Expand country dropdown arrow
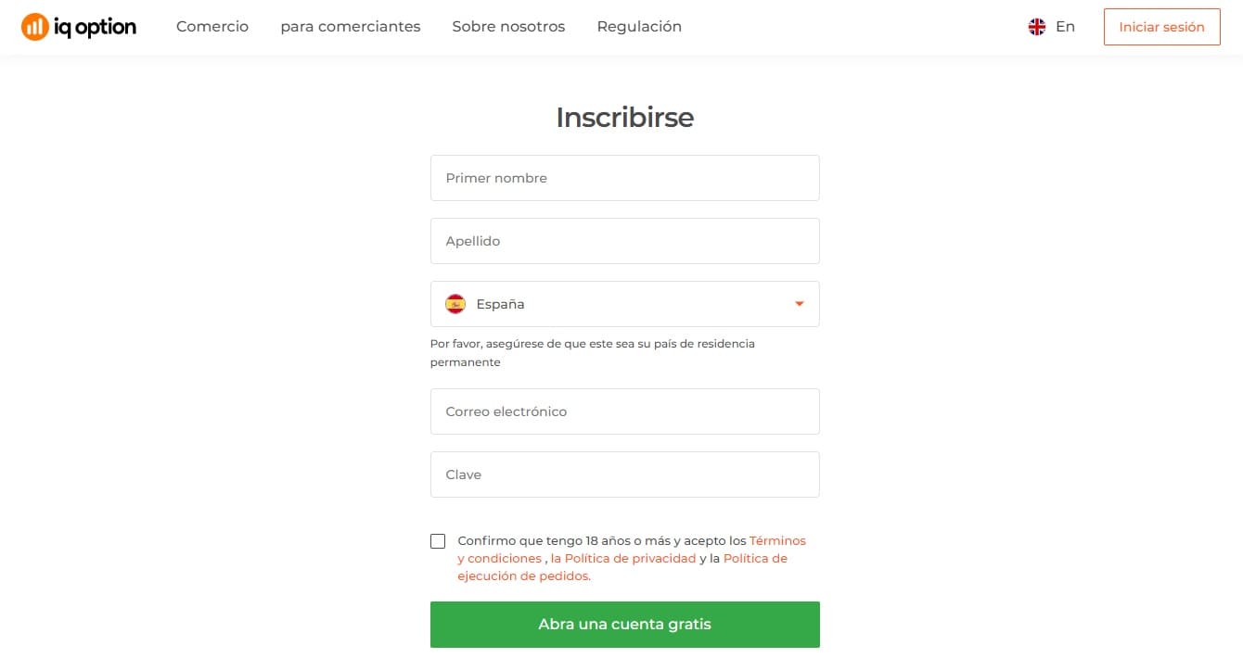Image resolution: width=1243 pixels, height=658 pixels. 800,304
